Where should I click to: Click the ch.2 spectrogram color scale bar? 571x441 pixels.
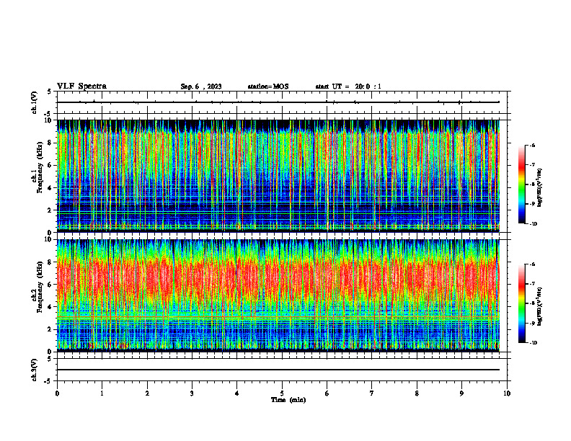click(521, 303)
